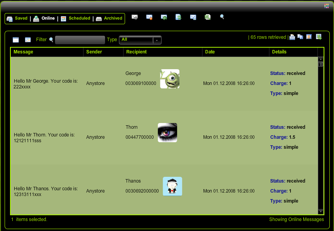334x231 pixels.
Task: Click recipient name 'Thorn'
Action: 132,127
